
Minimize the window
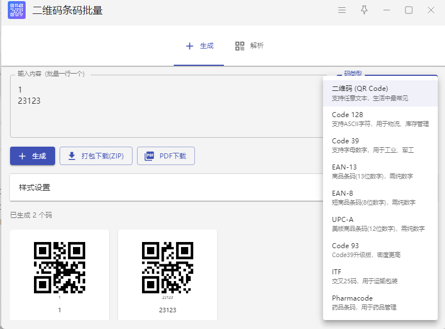pyautogui.click(x=387, y=10)
